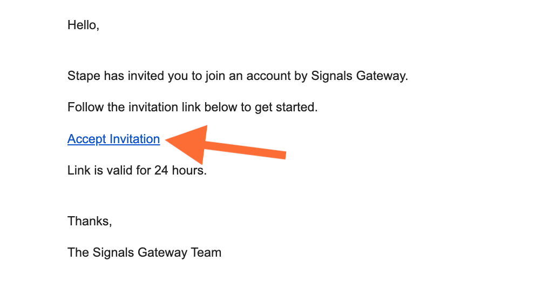
Task: Click the word "Invitation" in the blue link
Action: point(134,138)
